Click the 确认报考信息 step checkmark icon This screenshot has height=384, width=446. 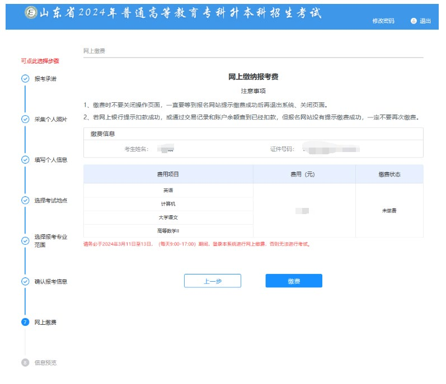click(25, 281)
